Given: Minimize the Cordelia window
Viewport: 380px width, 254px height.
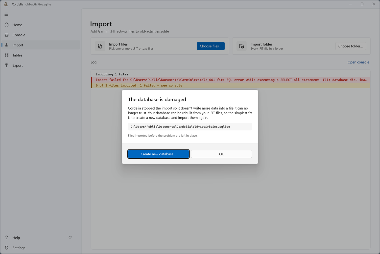Looking at the screenshot, I should (350, 4).
